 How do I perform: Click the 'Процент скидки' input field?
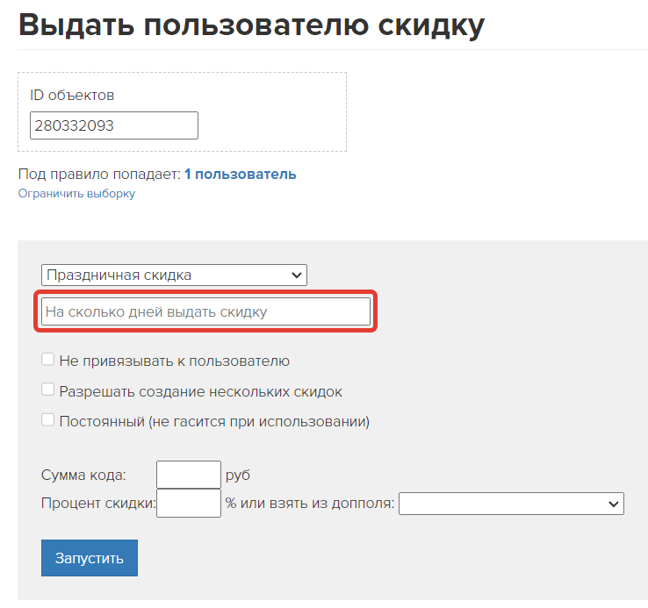click(x=189, y=503)
